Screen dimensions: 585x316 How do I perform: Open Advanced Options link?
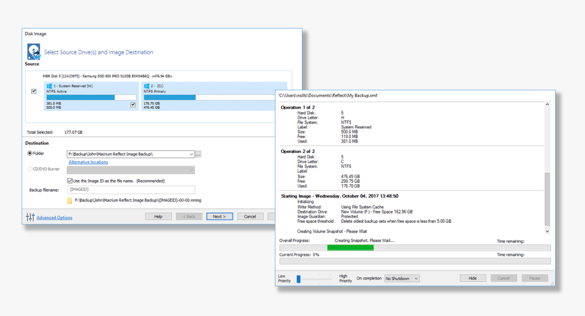54,217
